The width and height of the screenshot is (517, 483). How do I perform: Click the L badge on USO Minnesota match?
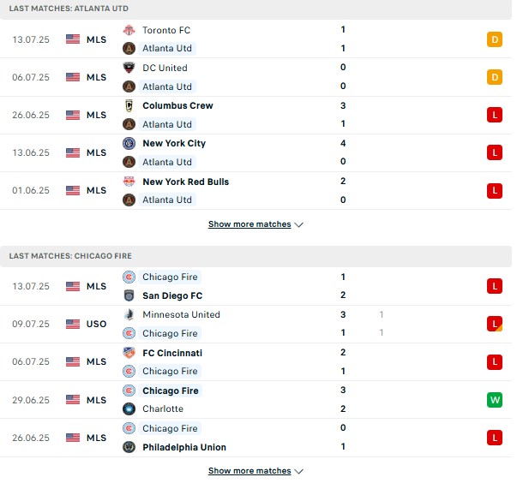(495, 324)
